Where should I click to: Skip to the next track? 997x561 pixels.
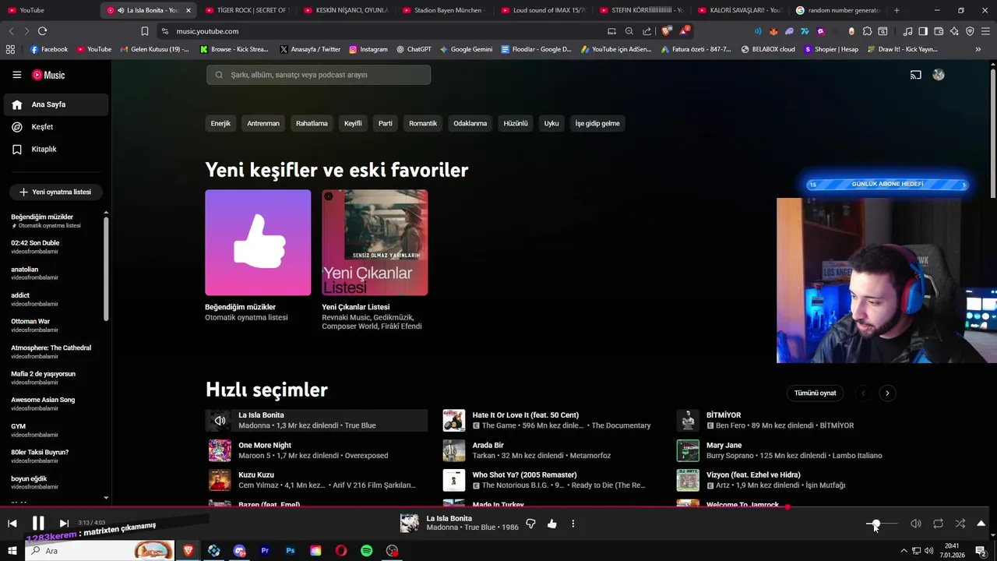64,524
